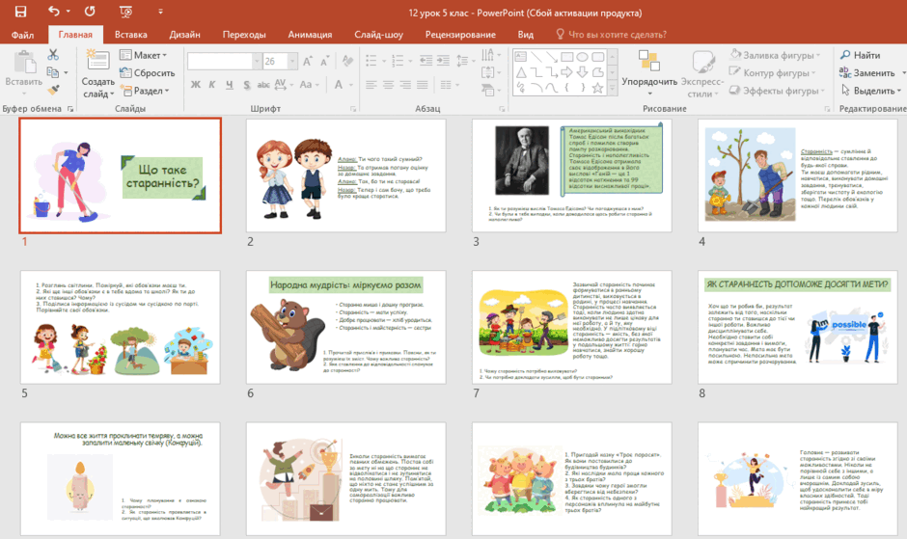Toggle strikethrough (abc)
This screenshot has height=539, width=907.
(x=263, y=85)
